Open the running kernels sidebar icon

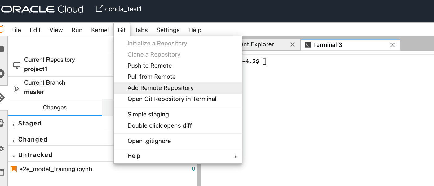(2, 74)
